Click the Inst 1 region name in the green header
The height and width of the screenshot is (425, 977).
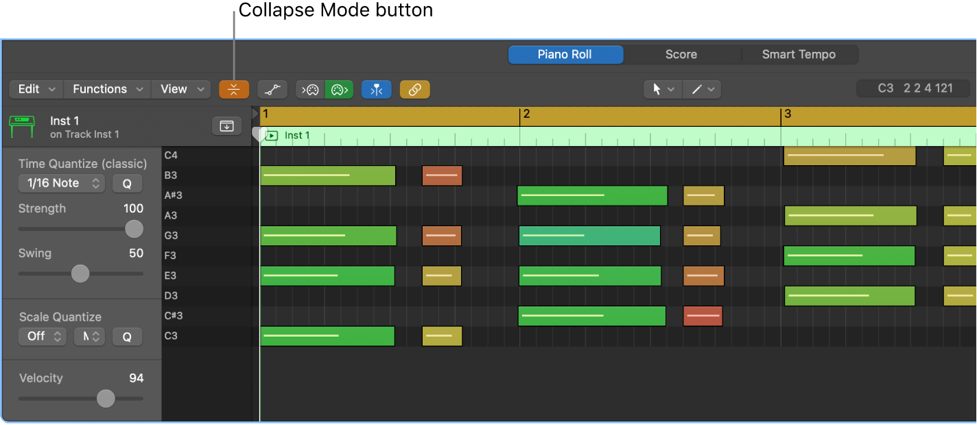click(x=297, y=136)
